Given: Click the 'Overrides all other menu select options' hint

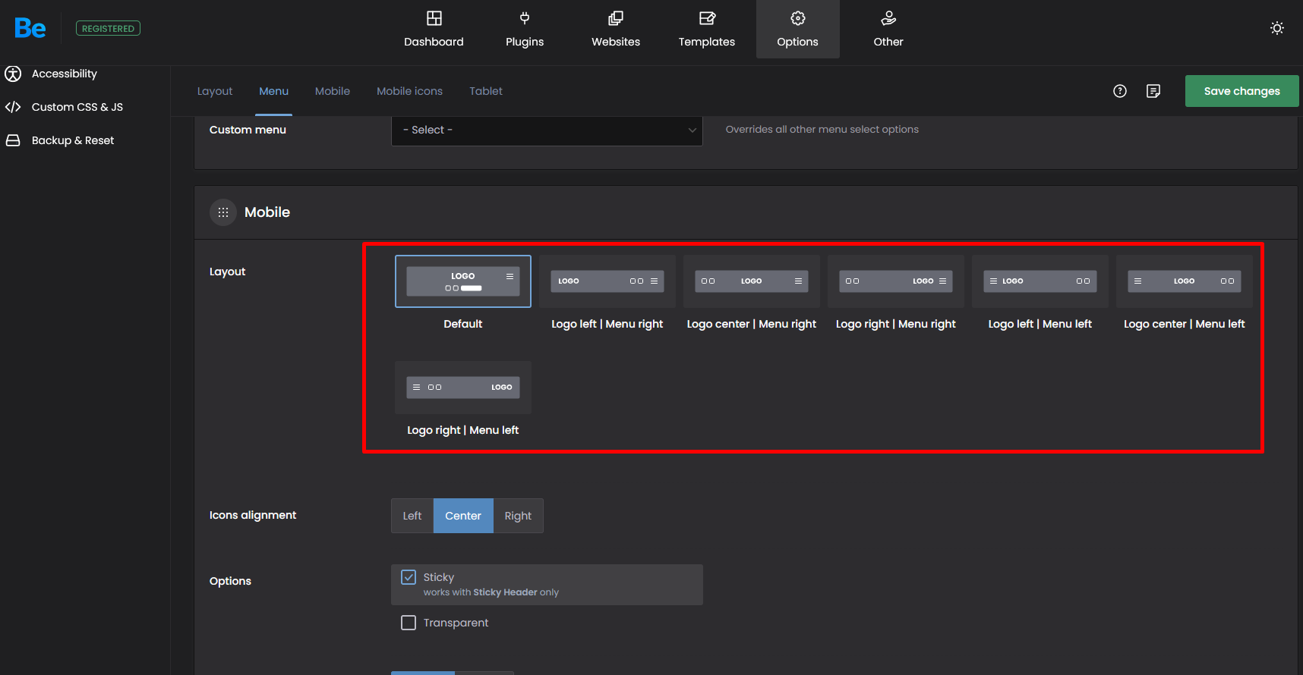Looking at the screenshot, I should tap(822, 130).
